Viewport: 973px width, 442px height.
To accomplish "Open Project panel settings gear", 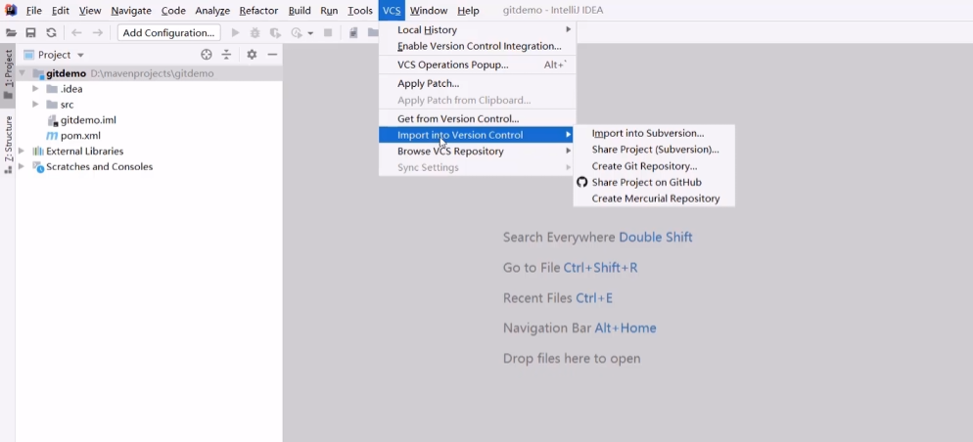I will [x=252, y=55].
